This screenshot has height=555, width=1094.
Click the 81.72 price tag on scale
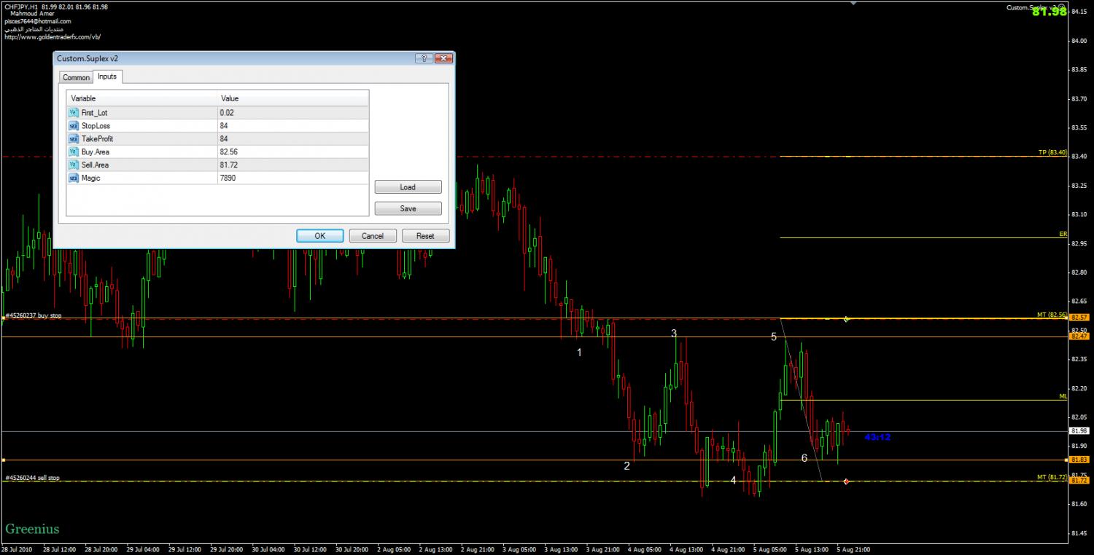1079,481
